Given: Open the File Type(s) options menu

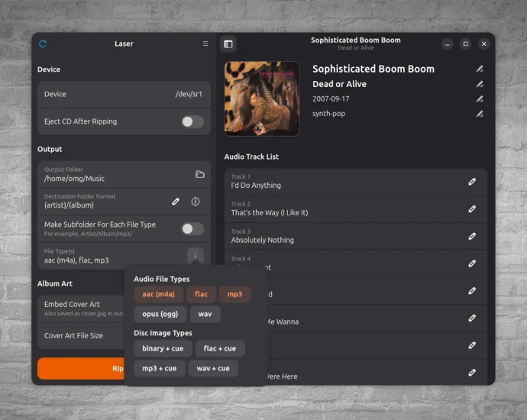Looking at the screenshot, I should tap(196, 256).
